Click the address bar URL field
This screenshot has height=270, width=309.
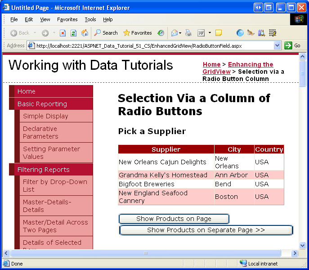point(153,45)
